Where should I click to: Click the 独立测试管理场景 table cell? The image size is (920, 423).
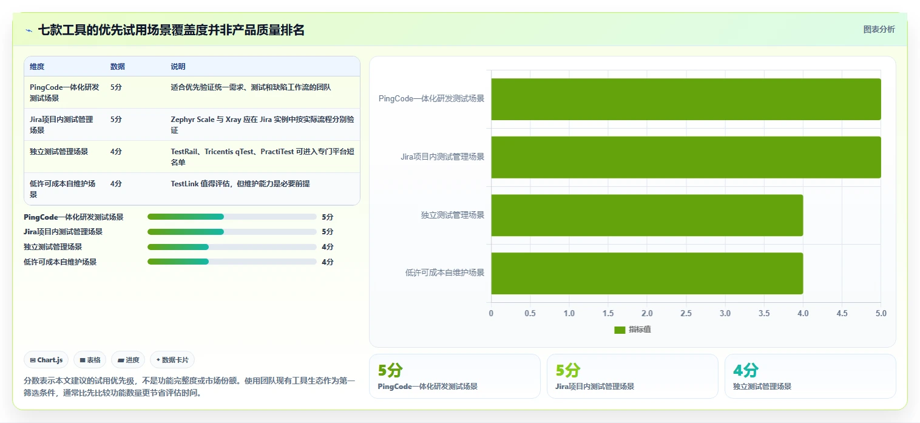(64, 157)
